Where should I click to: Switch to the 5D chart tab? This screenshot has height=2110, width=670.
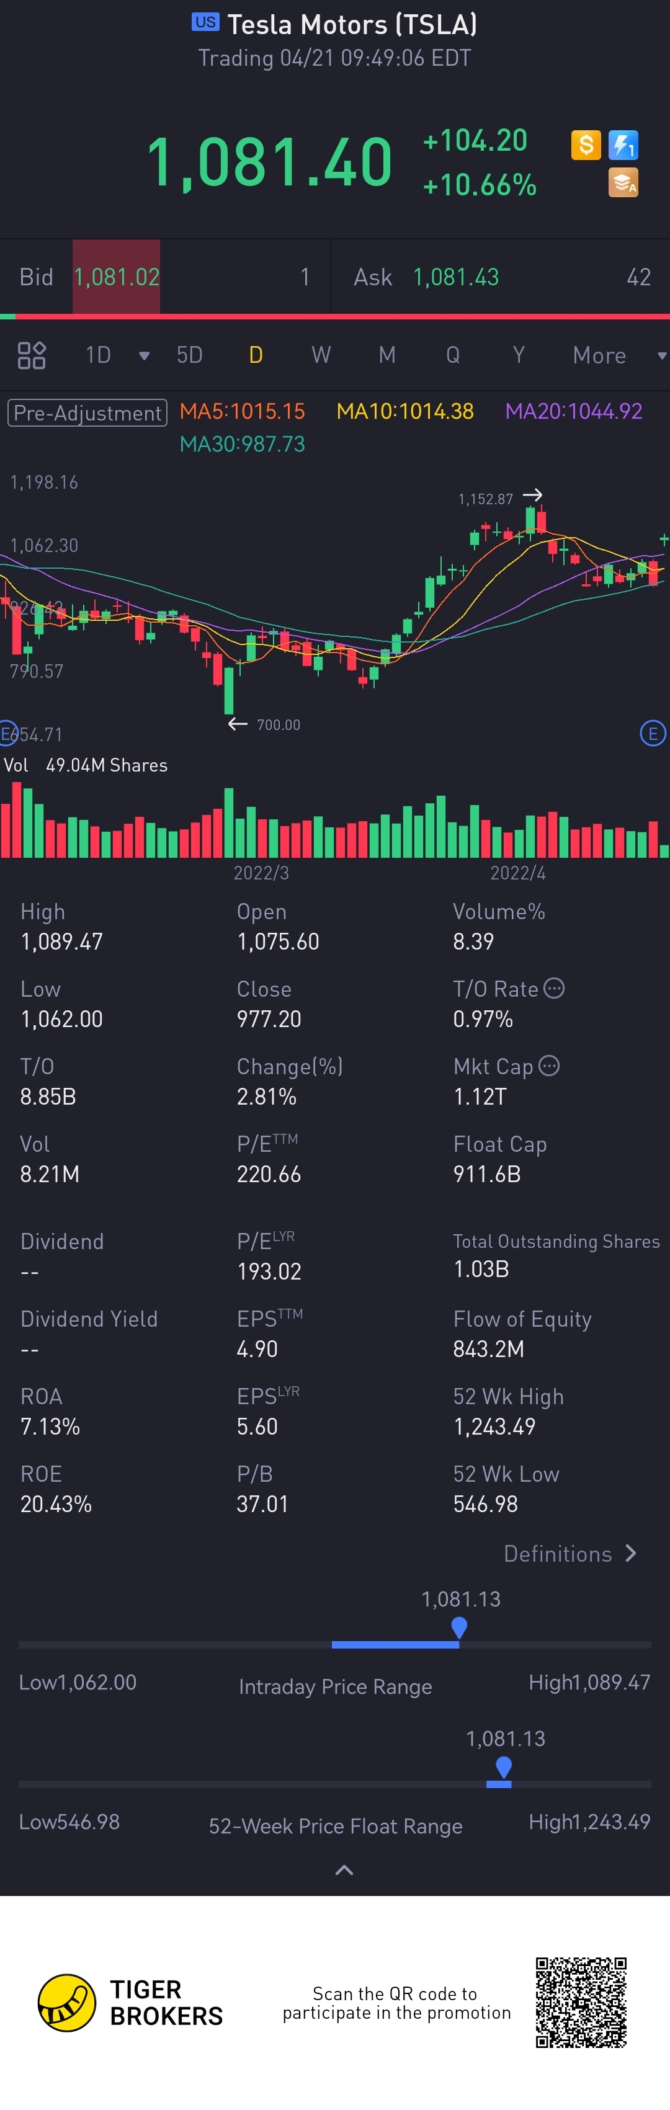[189, 355]
